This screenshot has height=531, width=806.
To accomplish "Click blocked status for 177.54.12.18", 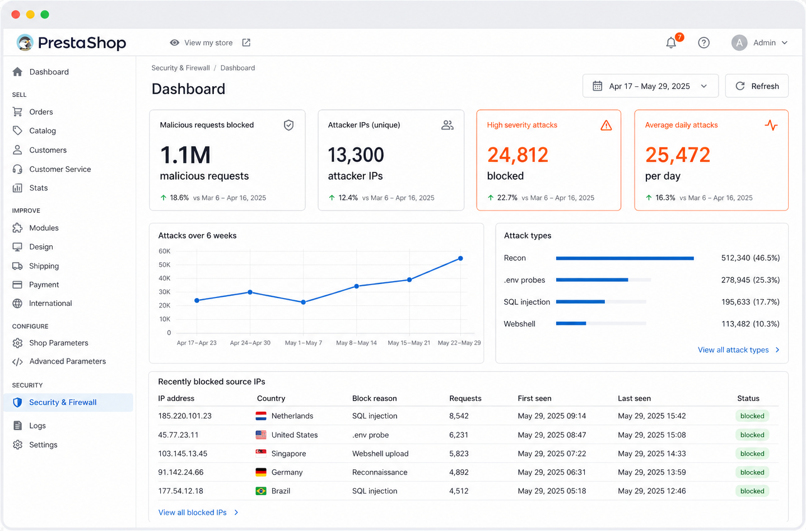I will (x=752, y=491).
